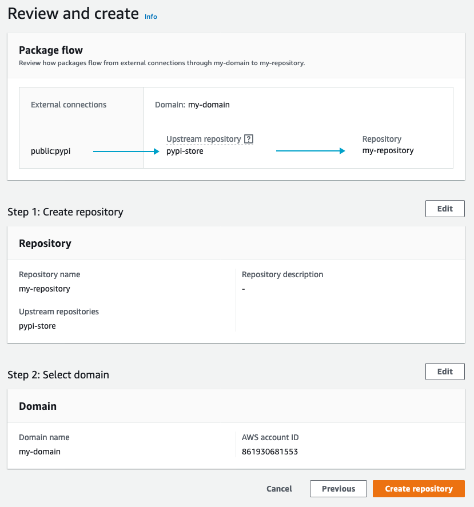This screenshot has width=474, height=507.
Task: Click the Upstream repository help icon
Action: point(248,138)
